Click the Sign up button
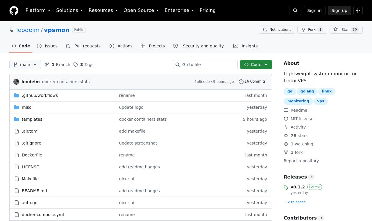The height and width of the screenshot is (221, 372). coord(339,10)
